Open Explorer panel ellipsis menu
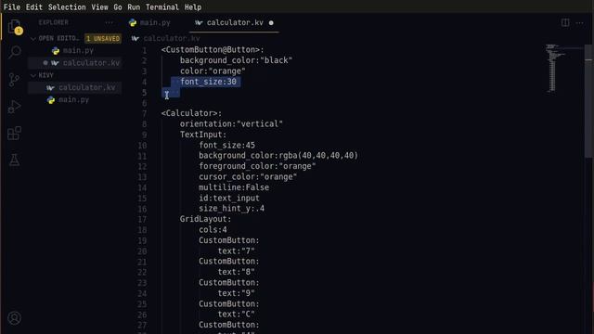Screen dimensions: 594x334 click(110, 22)
